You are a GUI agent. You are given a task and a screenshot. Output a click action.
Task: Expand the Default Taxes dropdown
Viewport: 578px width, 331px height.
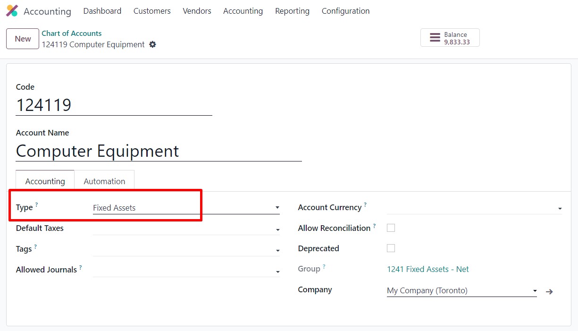(x=186, y=229)
